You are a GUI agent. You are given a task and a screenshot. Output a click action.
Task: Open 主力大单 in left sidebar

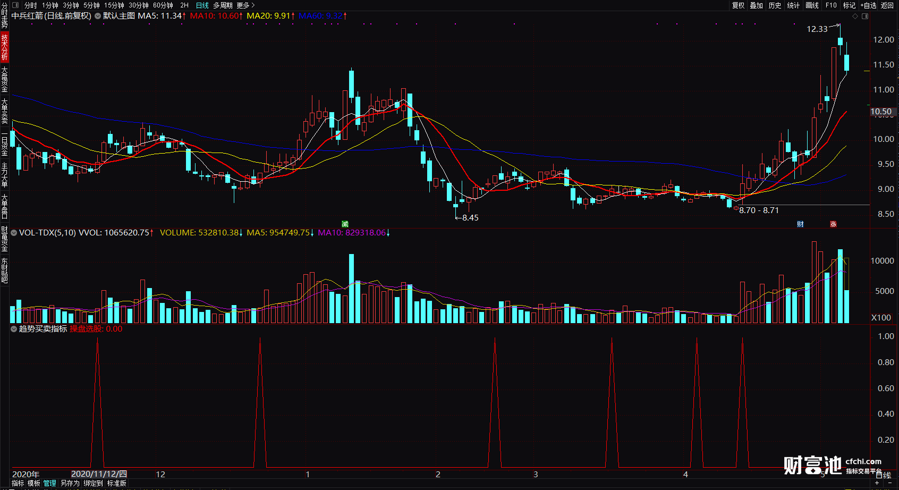(4, 175)
